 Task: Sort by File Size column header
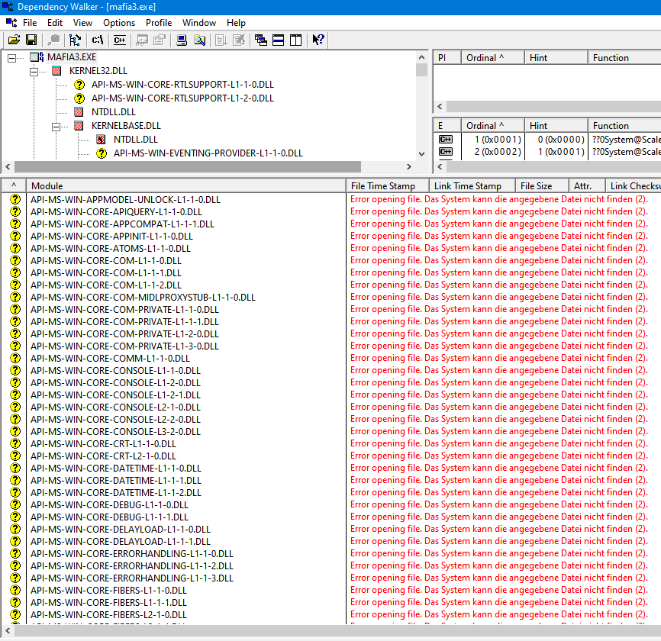click(542, 186)
